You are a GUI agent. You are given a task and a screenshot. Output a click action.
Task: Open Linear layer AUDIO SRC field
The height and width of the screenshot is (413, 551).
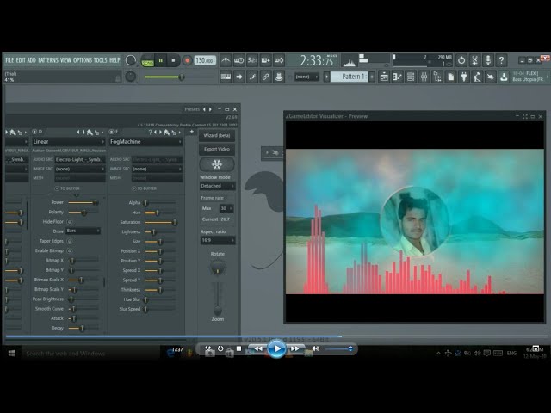[80, 159]
